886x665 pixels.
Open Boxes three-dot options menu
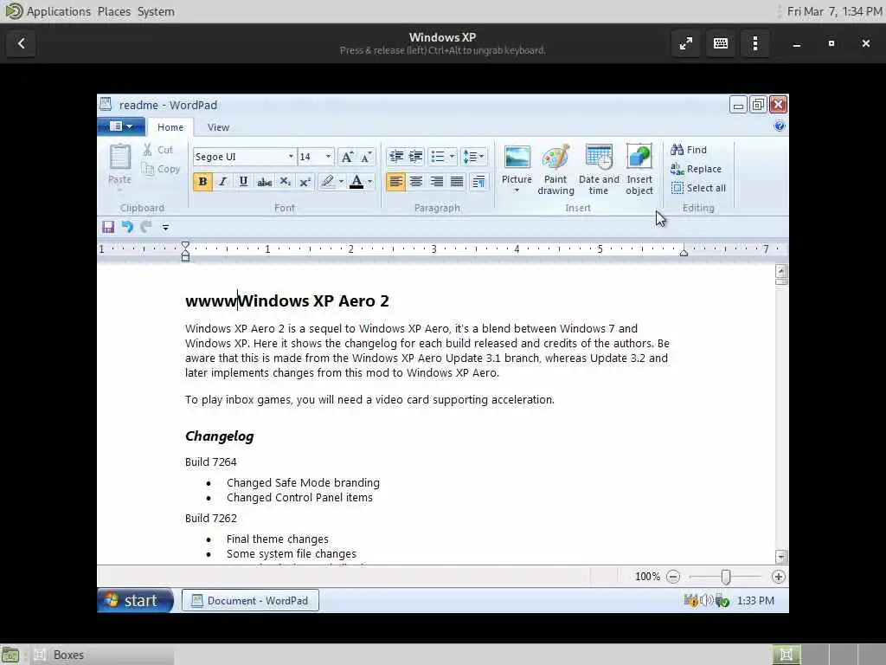tap(755, 43)
